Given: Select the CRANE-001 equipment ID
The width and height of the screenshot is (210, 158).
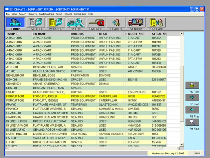Looking at the screenshot, I should pyautogui.click(x=13, y=84).
